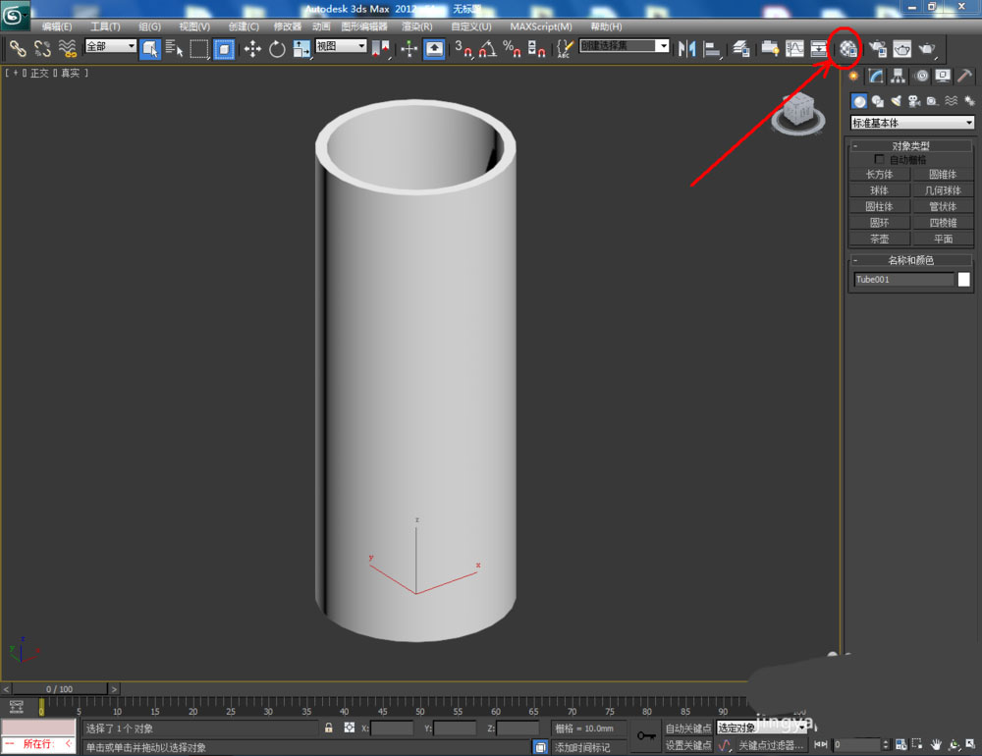The image size is (982, 756).
Task: Click the white object color swatch
Action: [963, 280]
